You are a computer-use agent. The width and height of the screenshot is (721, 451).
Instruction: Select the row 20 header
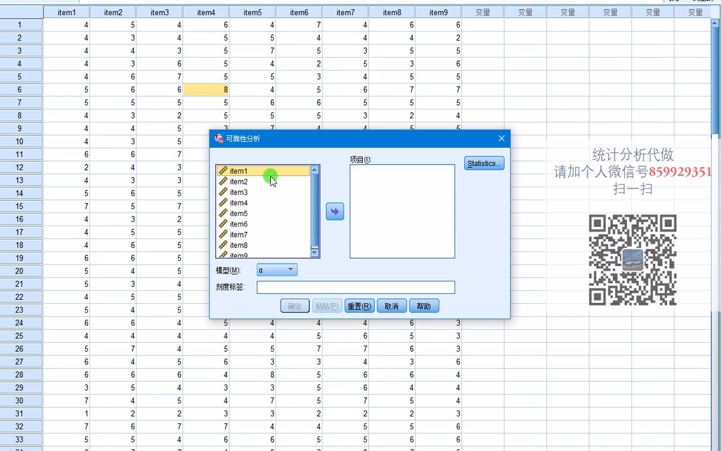(x=21, y=271)
